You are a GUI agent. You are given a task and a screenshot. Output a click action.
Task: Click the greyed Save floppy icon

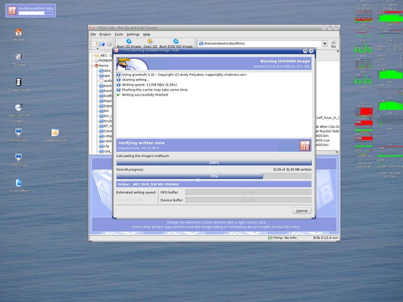pyautogui.click(x=109, y=44)
